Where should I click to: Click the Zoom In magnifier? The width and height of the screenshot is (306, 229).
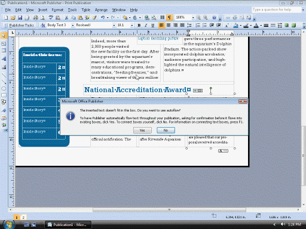[x=206, y=18]
